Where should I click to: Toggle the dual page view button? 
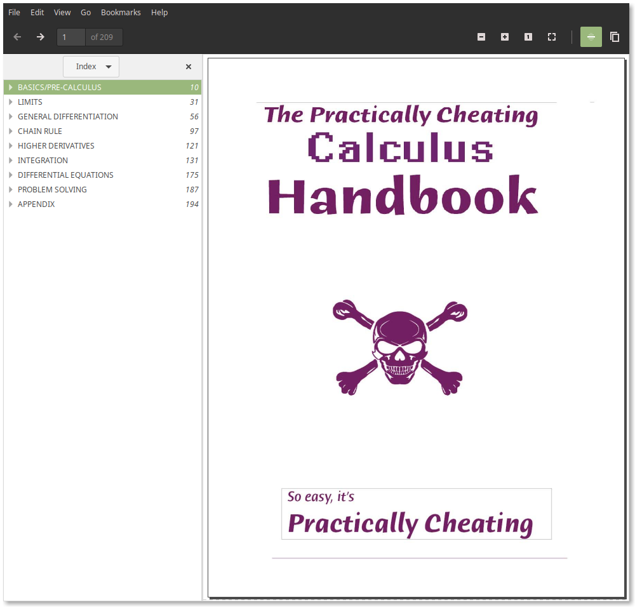tap(615, 37)
